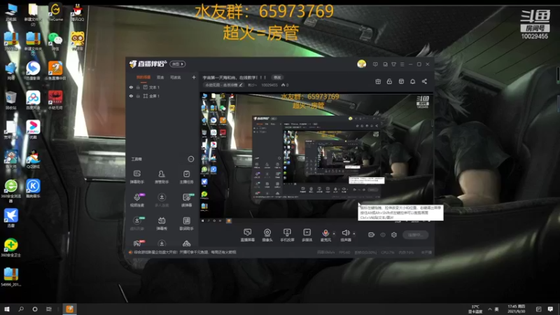Image resolution: width=560 pixels, height=315 pixels.
Task: Open the notification center in the system tray
Action: [550, 309]
